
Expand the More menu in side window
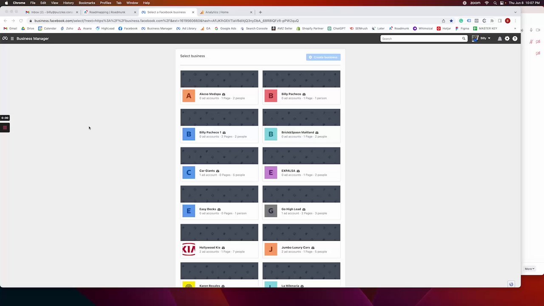[x=529, y=269]
